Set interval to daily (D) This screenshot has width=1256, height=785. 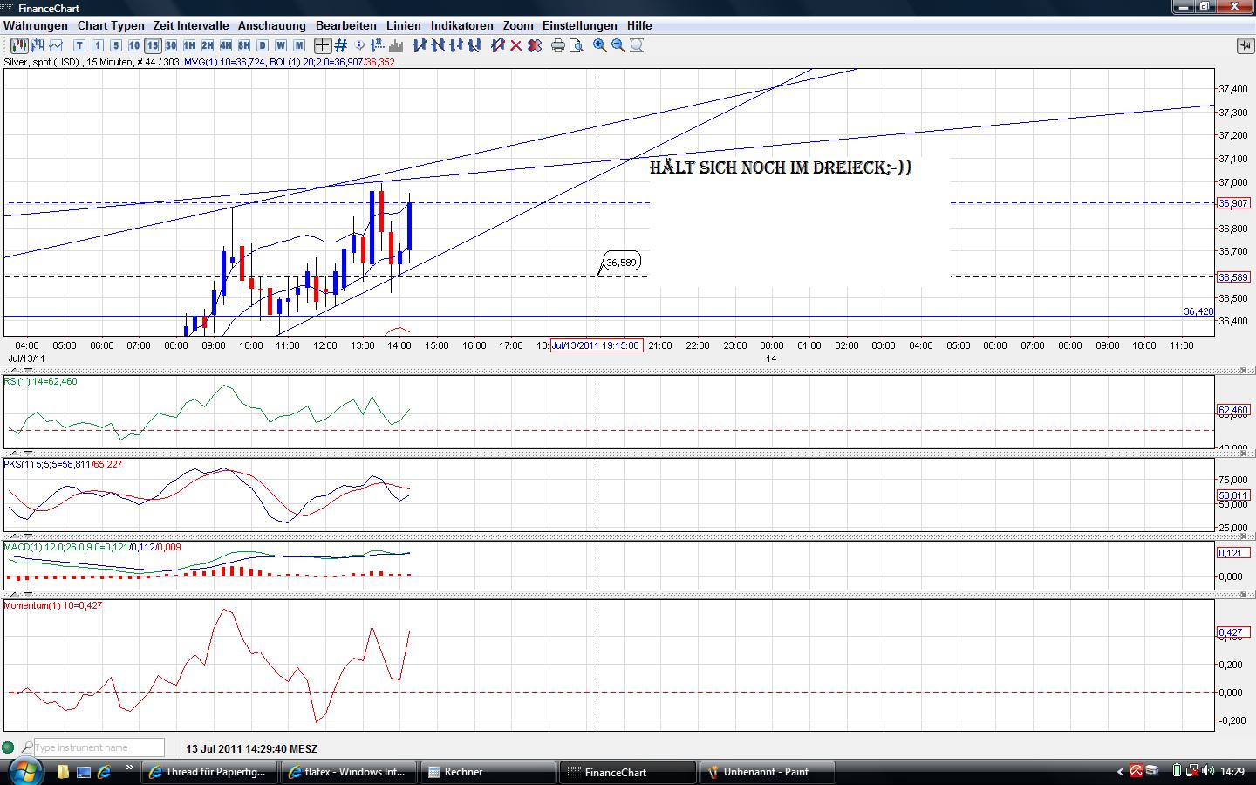(x=263, y=45)
